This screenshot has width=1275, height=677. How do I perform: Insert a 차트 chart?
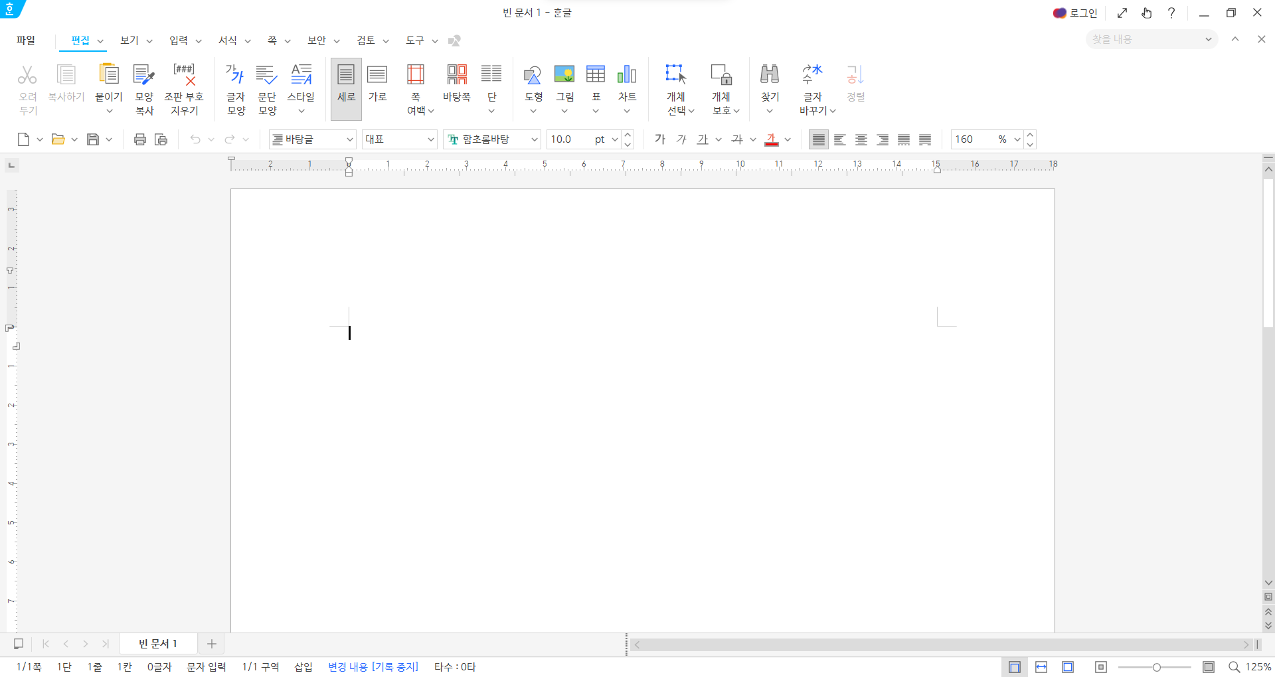coord(627,74)
